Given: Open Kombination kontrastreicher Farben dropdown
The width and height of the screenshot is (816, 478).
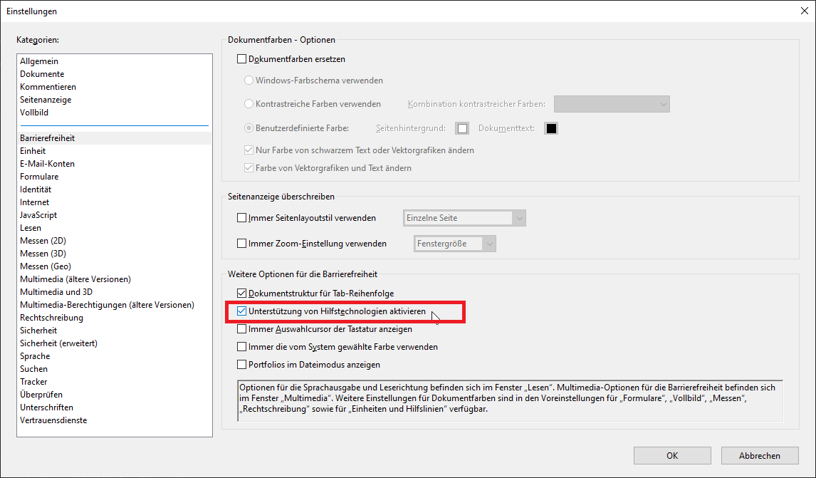Looking at the screenshot, I should point(612,104).
